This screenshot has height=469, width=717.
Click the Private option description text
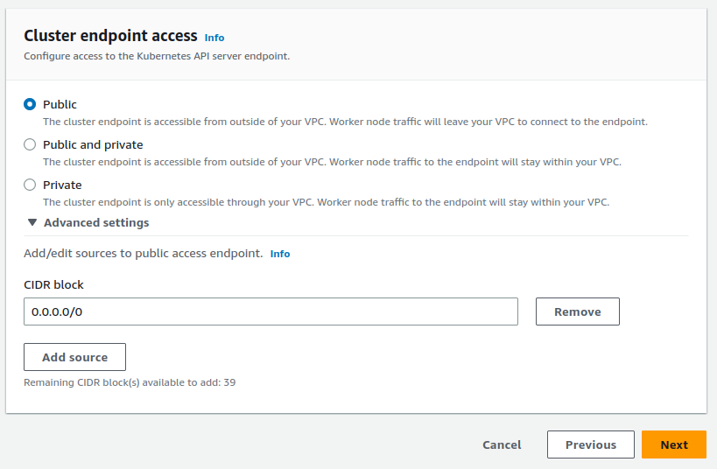(x=326, y=202)
